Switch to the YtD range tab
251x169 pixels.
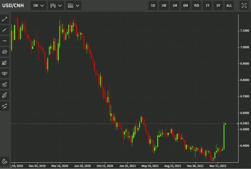coord(196,5)
